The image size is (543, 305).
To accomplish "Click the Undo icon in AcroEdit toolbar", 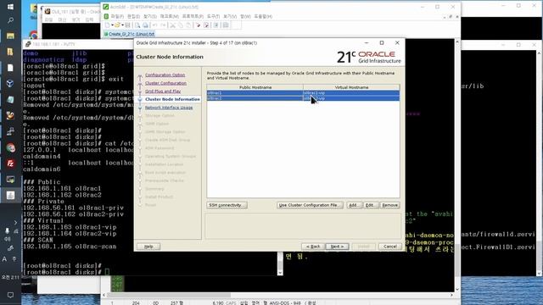I will pyautogui.click(x=154, y=25).
